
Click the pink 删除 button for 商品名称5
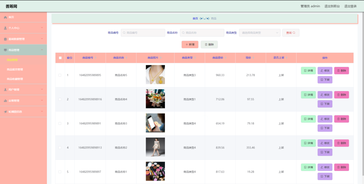point(342,71)
